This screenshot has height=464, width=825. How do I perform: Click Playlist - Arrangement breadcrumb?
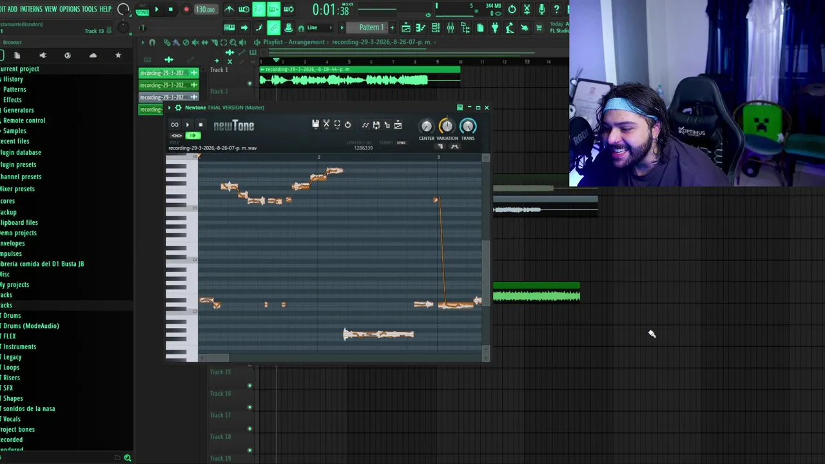[x=294, y=43]
